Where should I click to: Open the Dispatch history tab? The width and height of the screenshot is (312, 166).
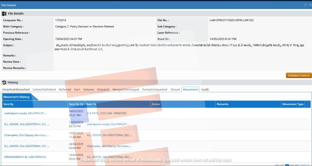coord(103,90)
